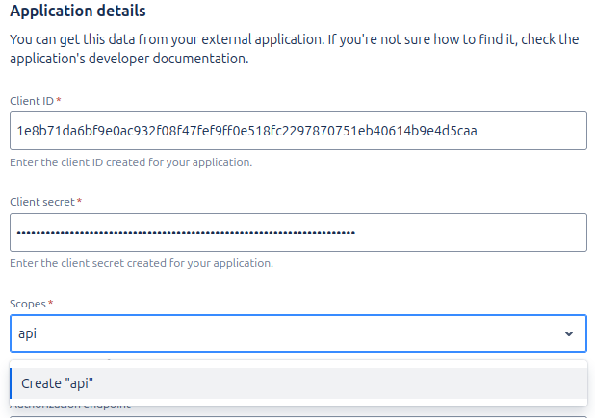Click the developer documentation description paragraph

294,49
